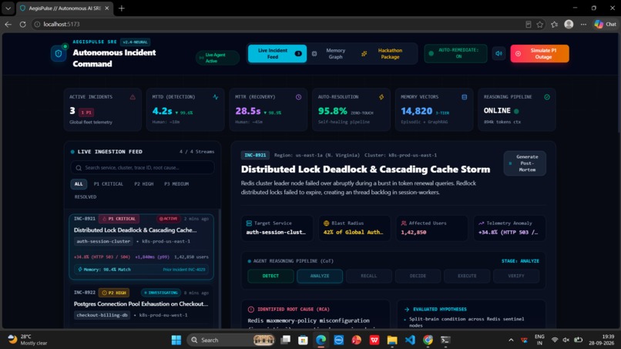Switch to the Memory Graph tab

pyautogui.click(x=331, y=53)
